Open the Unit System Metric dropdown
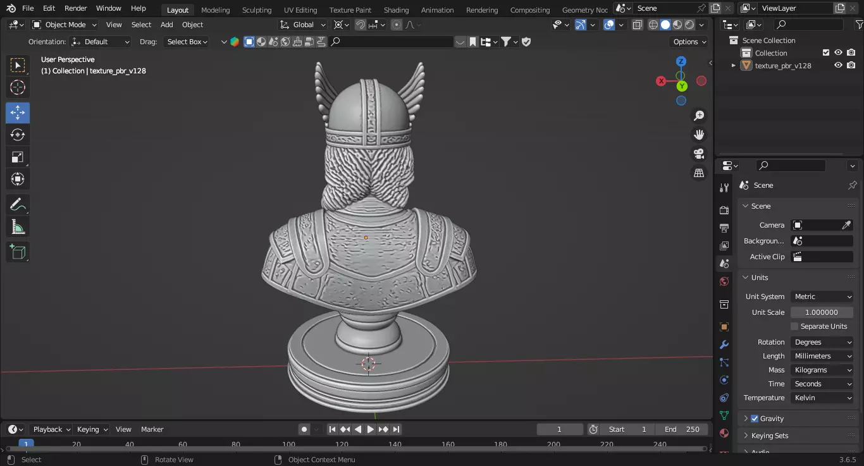 822,297
